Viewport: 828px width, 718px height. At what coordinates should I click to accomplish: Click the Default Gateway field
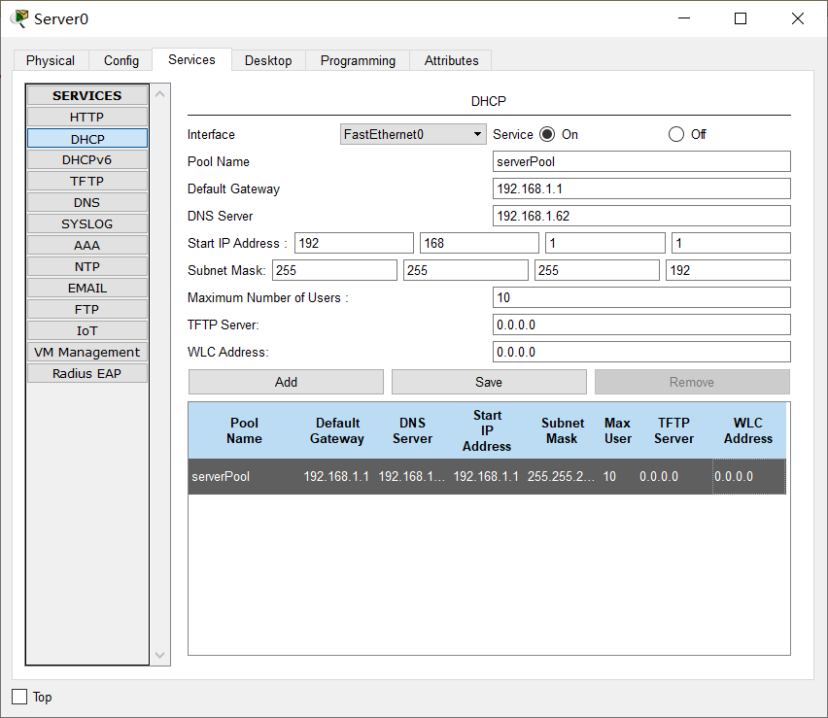click(x=641, y=189)
